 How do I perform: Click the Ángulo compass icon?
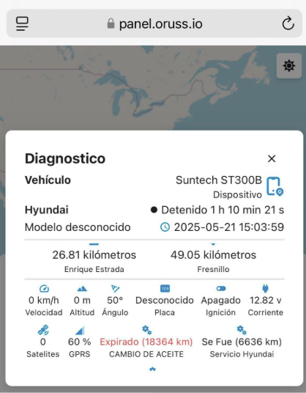115,289
